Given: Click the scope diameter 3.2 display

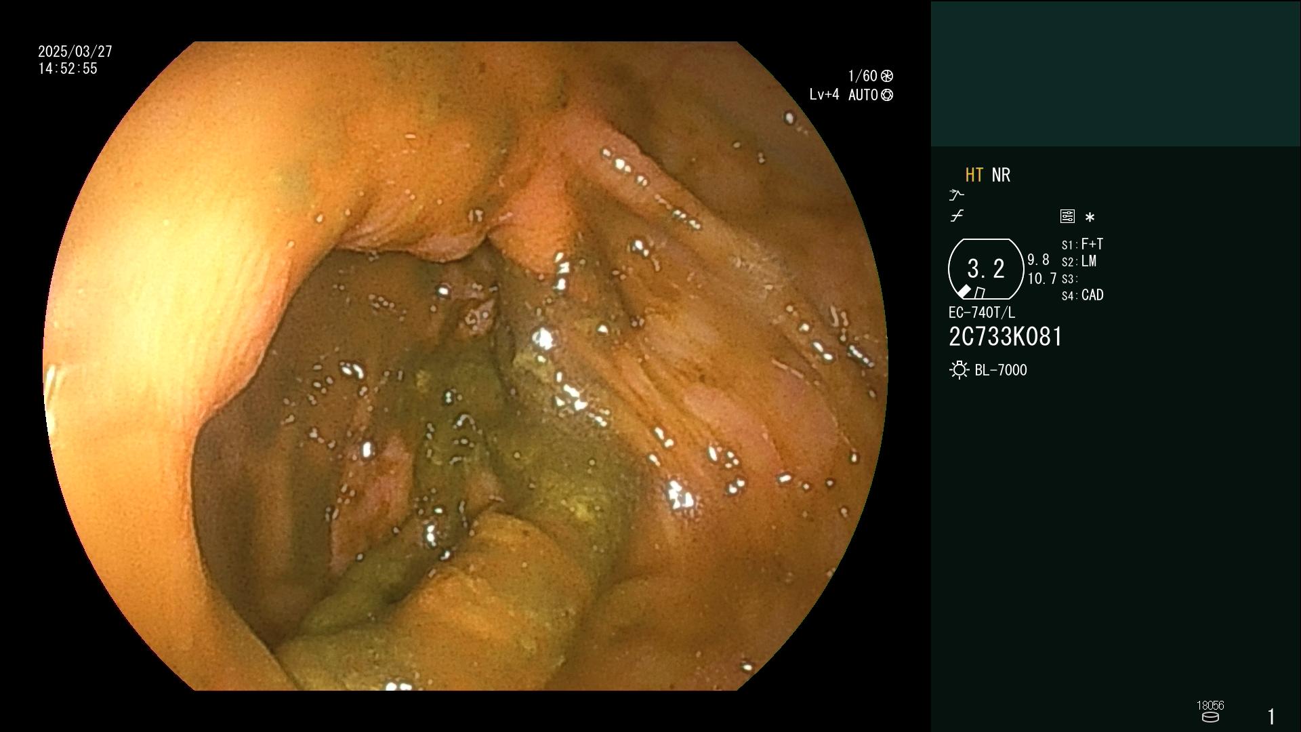Looking at the screenshot, I should (x=986, y=268).
